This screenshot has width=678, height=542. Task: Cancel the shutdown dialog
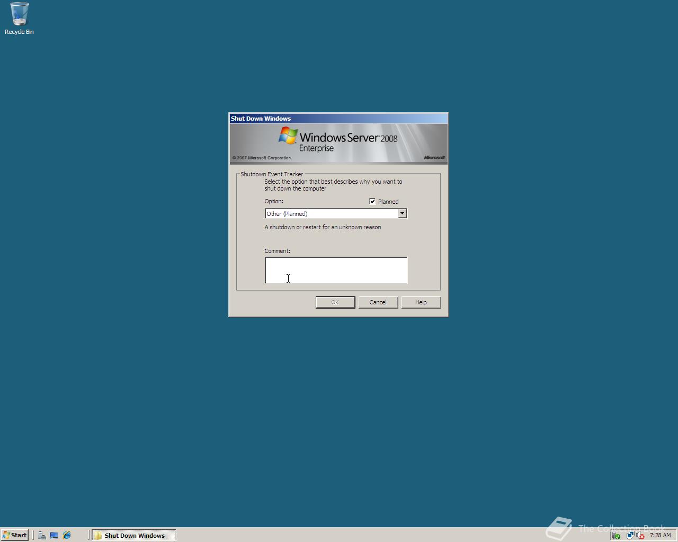click(378, 302)
